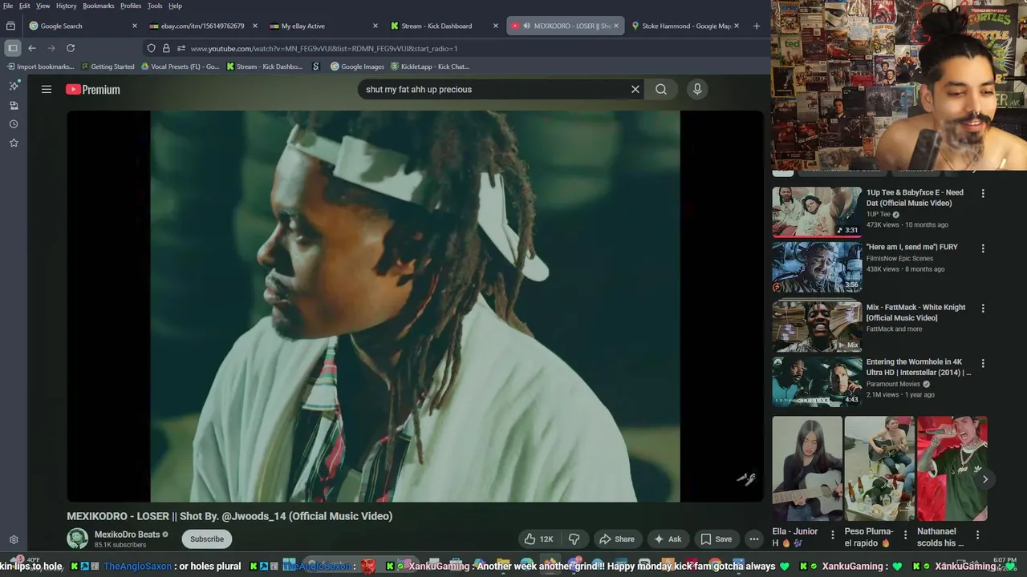1027x577 pixels.
Task: Close the My eBay Active tab
Action: 375,26
